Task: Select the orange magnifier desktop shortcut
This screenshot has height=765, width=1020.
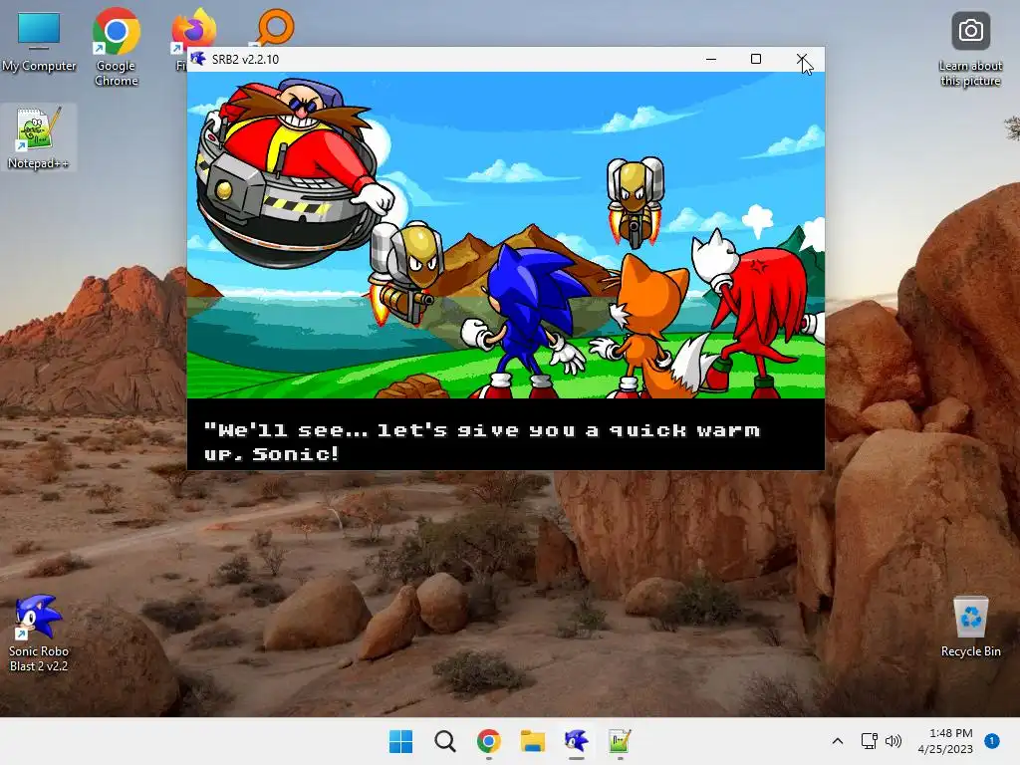Action: tap(275, 27)
